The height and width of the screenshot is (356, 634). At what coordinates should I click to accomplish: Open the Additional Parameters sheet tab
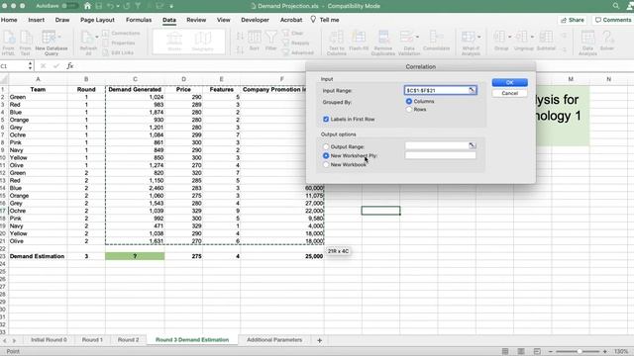(274, 340)
